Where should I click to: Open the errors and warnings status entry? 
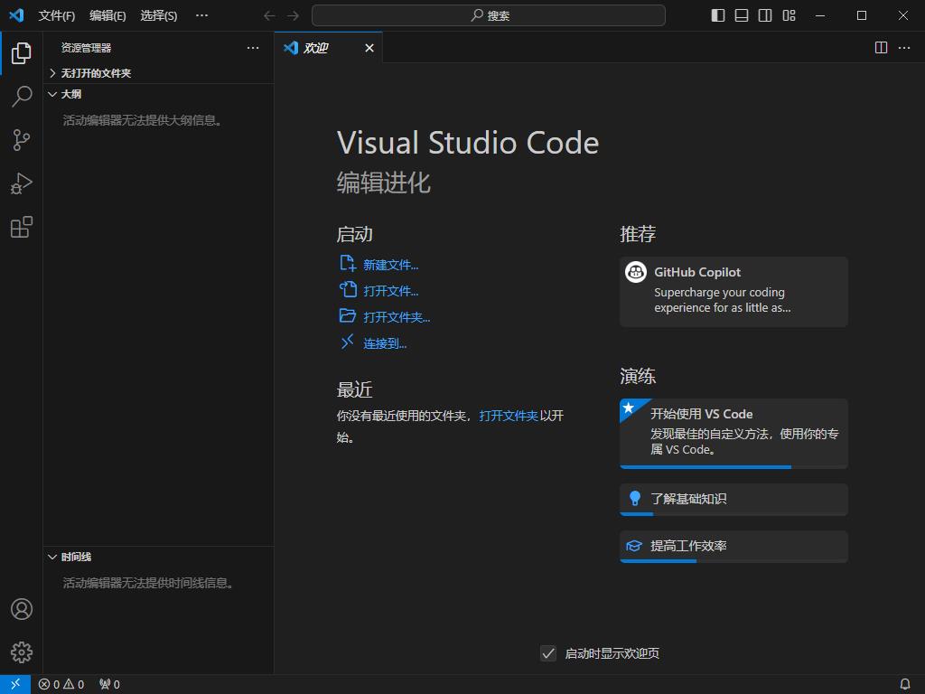pos(61,685)
